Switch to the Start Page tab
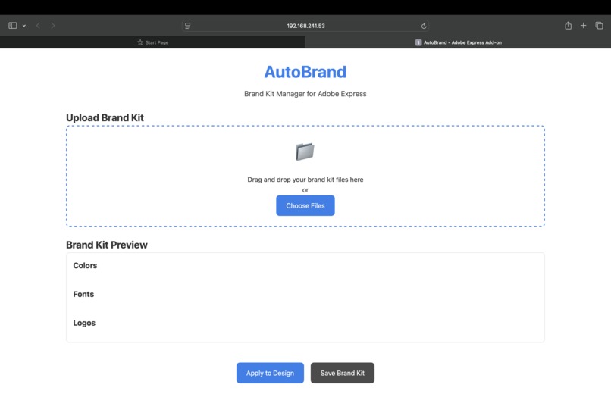 point(152,42)
